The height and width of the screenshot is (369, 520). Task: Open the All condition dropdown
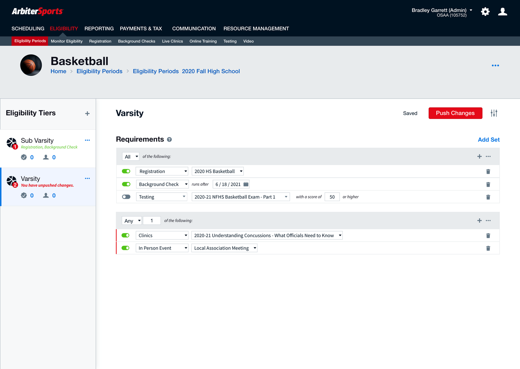pos(131,157)
